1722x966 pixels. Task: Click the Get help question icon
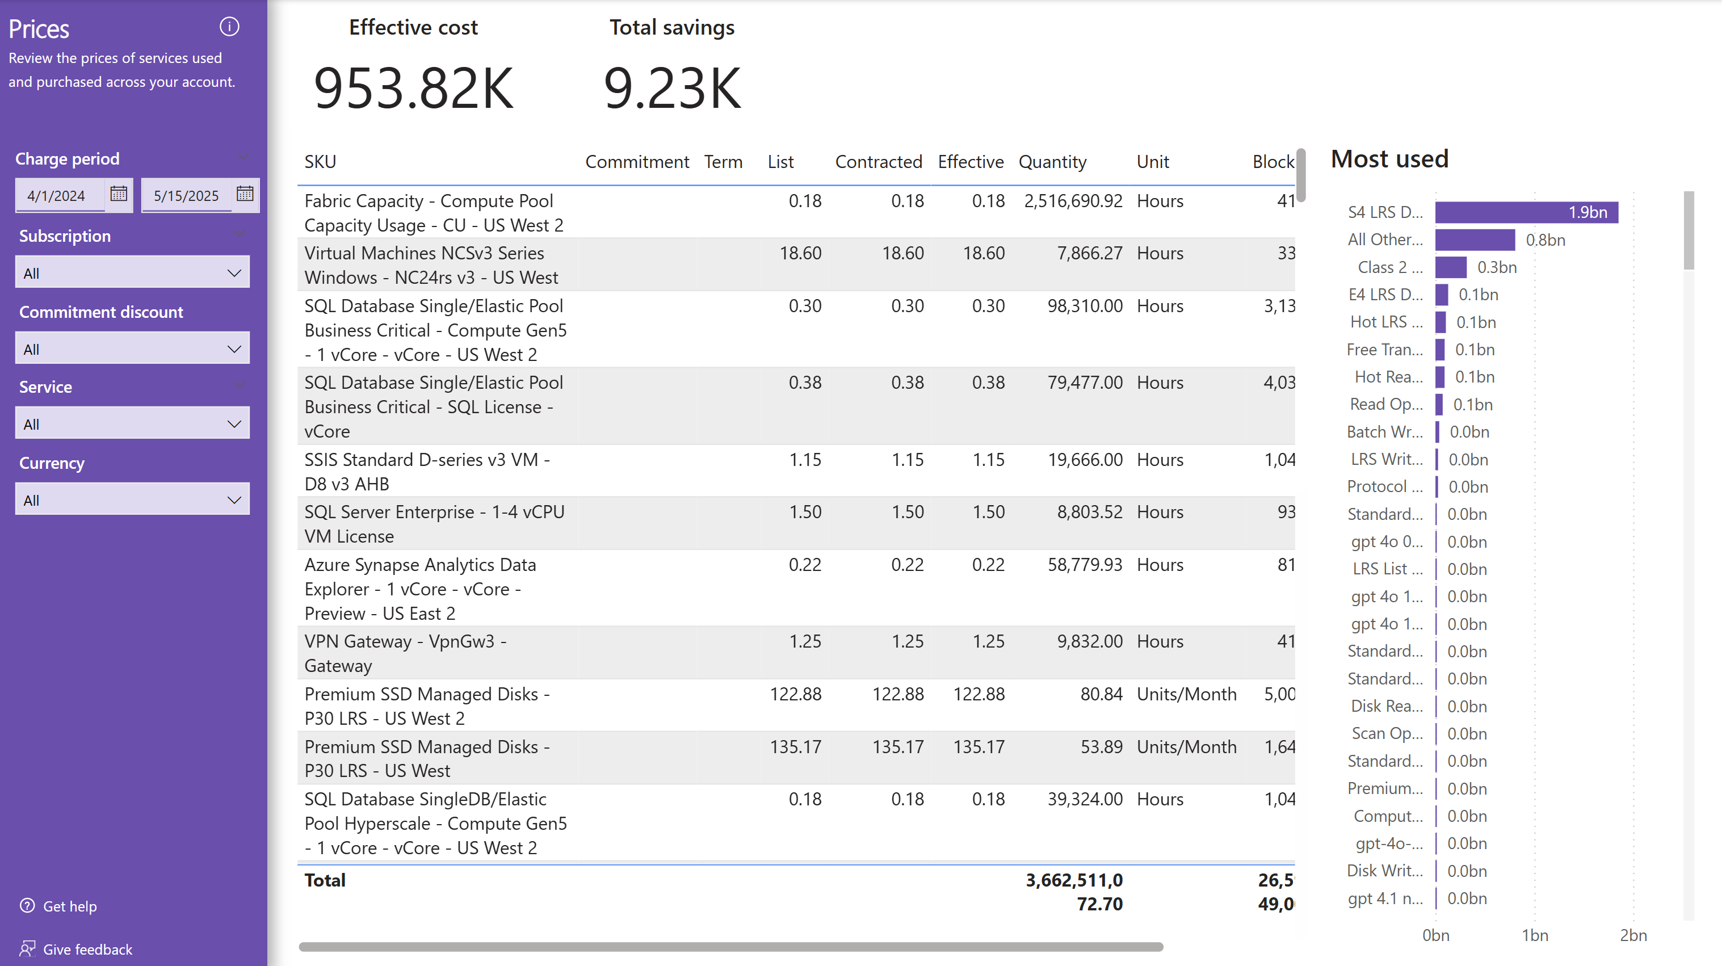27,905
